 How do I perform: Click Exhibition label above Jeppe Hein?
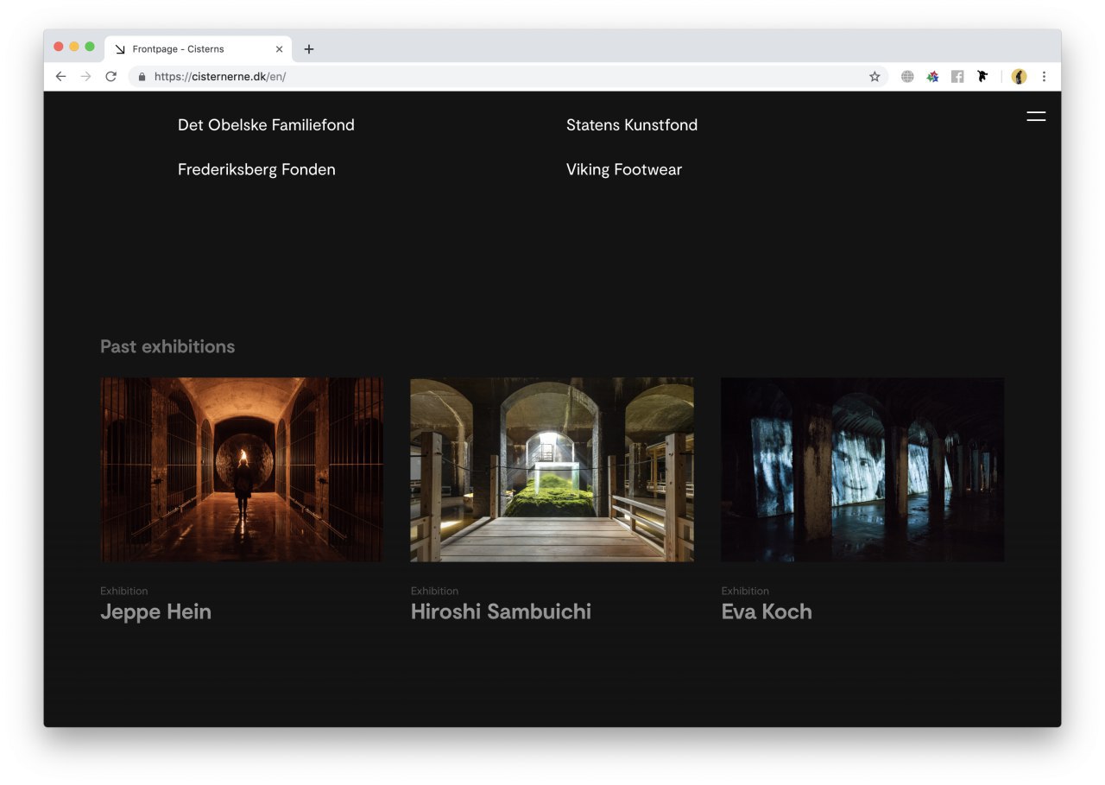[x=124, y=592]
